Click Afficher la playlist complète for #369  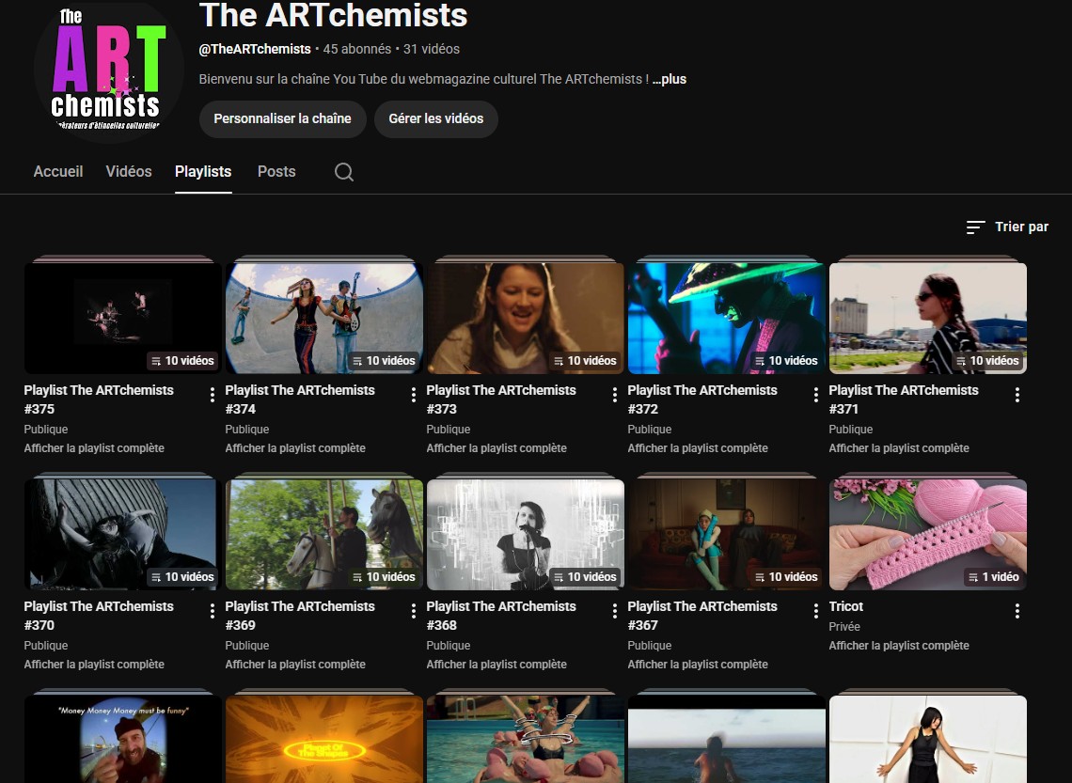(295, 665)
